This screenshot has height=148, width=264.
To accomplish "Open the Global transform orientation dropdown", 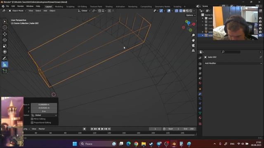I will [x=84, y=11].
